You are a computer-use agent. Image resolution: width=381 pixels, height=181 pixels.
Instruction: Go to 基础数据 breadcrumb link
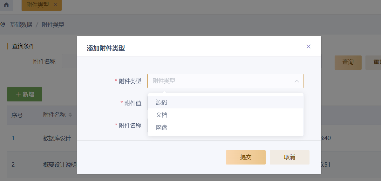point(21,25)
